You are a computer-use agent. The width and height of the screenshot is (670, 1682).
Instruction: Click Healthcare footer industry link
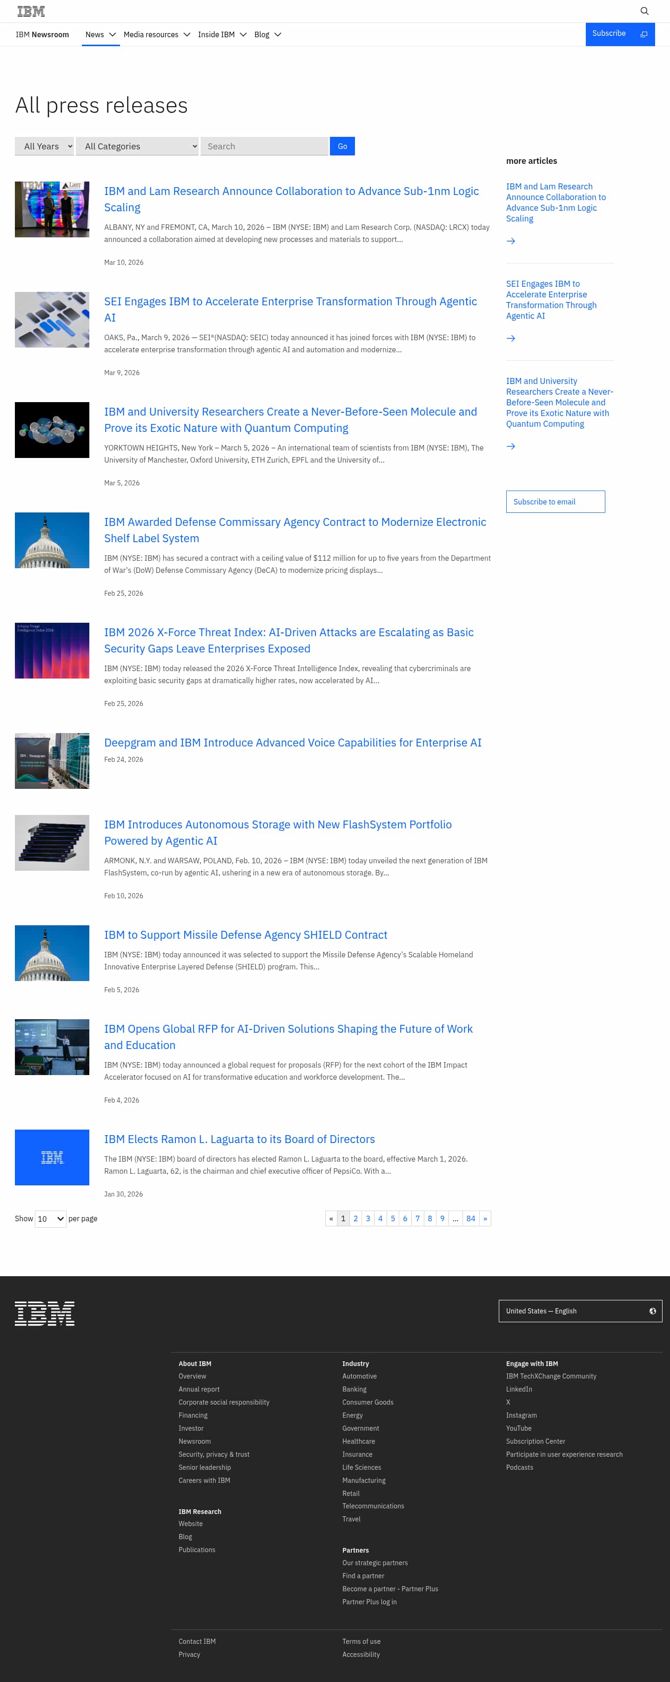click(359, 1441)
